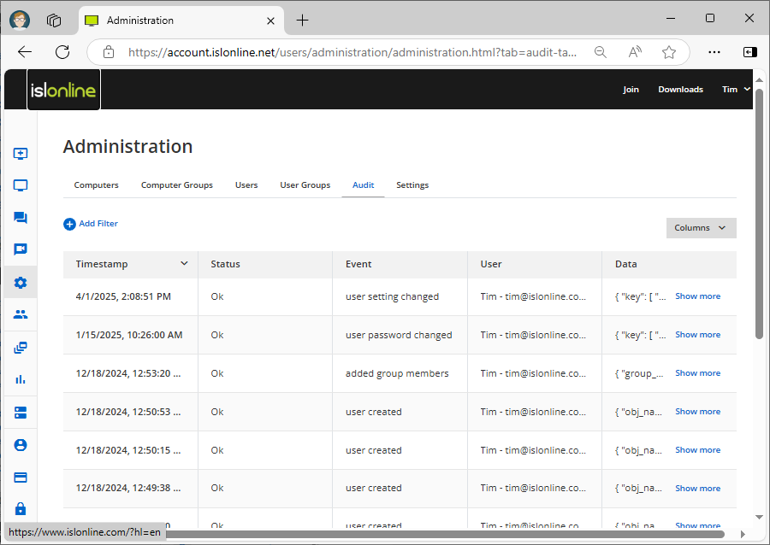
Task: Open the Columns dropdown
Action: 701,228
